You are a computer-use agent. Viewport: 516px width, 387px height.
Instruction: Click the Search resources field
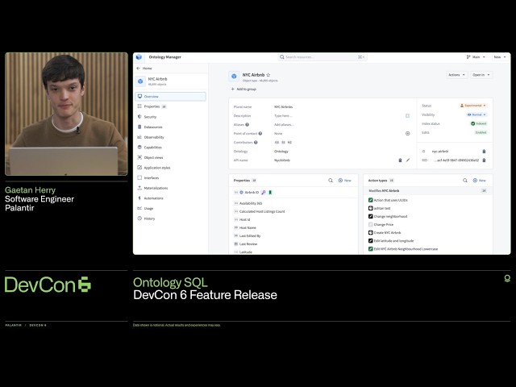pyautogui.click(x=322, y=57)
